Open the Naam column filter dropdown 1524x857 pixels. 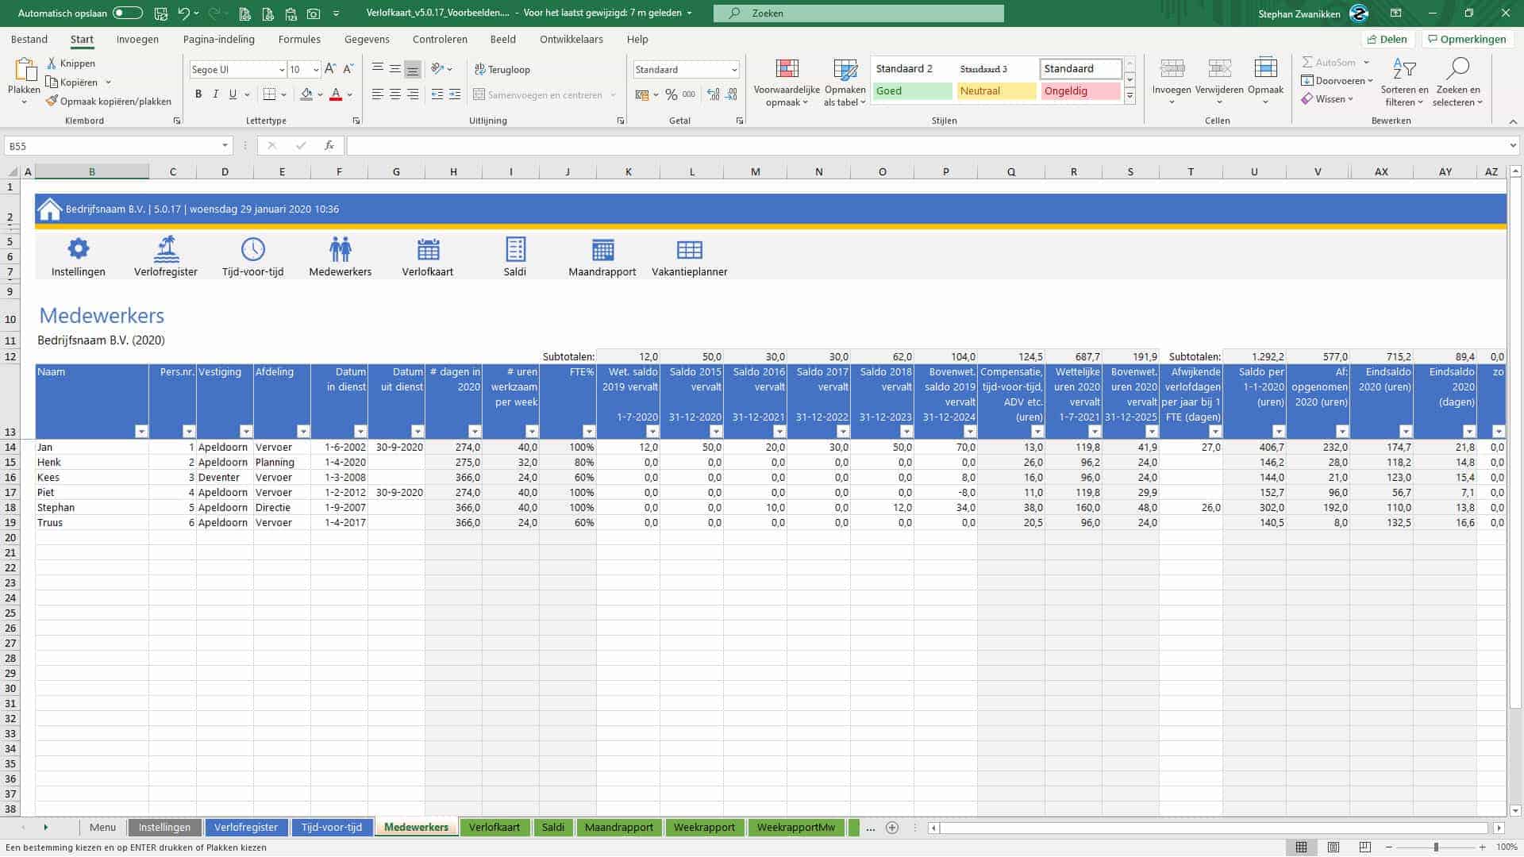click(141, 432)
